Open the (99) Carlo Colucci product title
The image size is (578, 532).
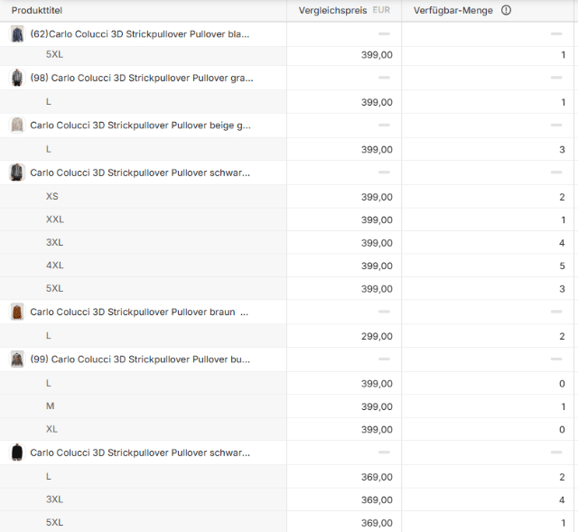pos(140,359)
